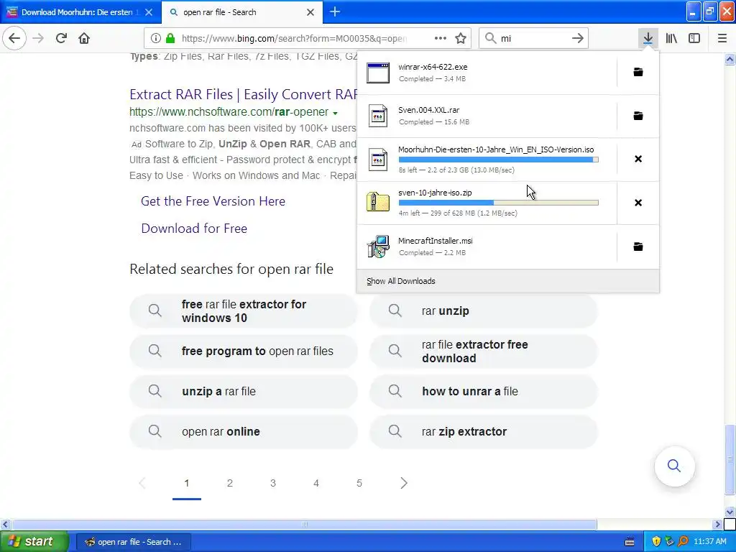The width and height of the screenshot is (736, 552).
Task: Open containing folder for Sven.004.XXL.rar
Action: click(x=638, y=116)
